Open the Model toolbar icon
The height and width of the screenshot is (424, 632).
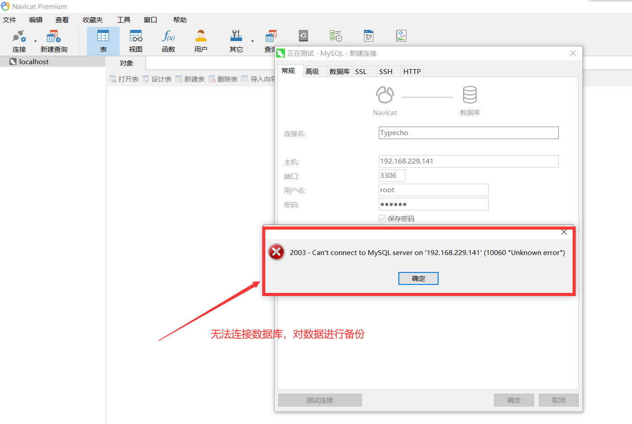tap(368, 36)
